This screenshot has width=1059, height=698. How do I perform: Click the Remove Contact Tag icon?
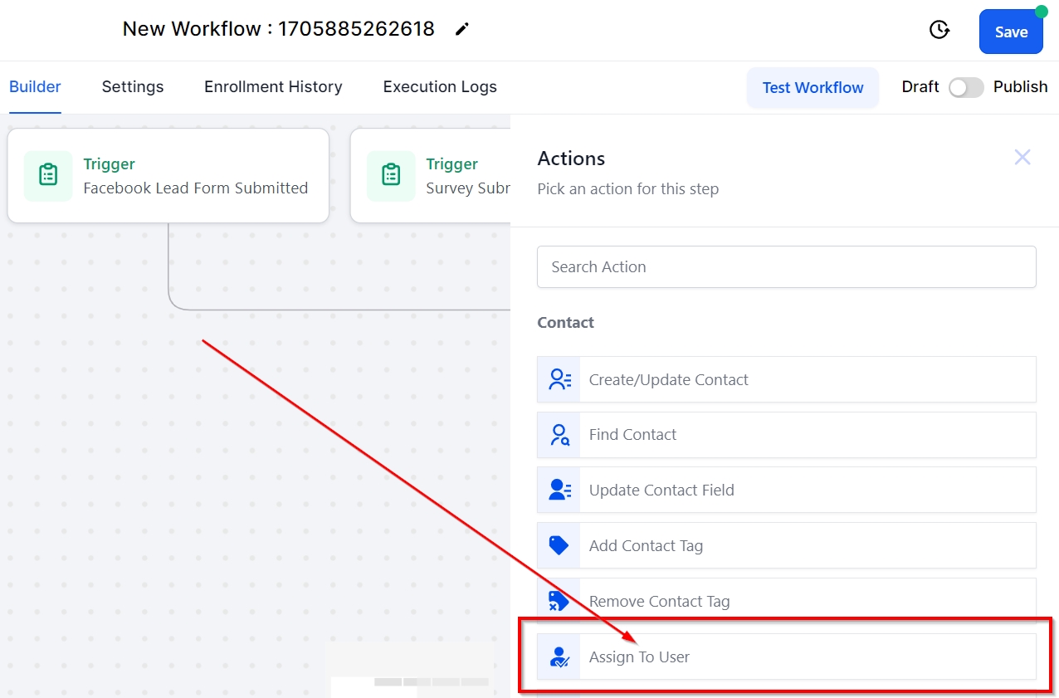(x=559, y=601)
